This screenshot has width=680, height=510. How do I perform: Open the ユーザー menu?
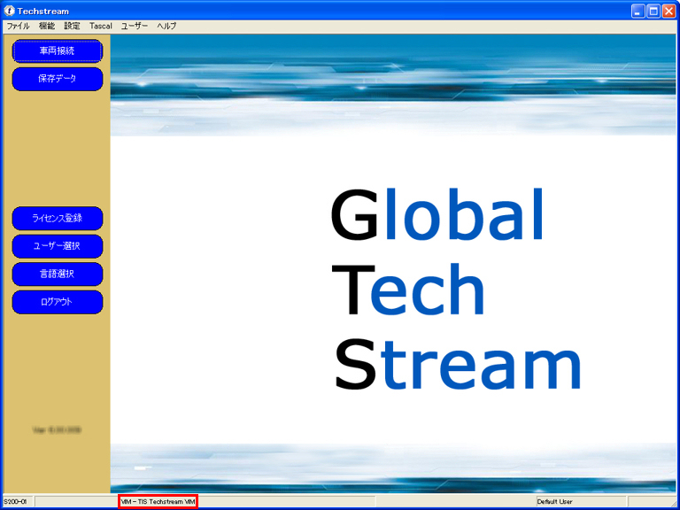[135, 26]
